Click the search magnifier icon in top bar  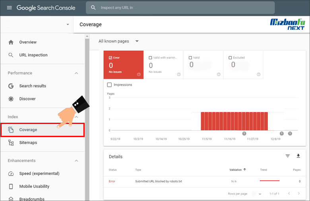click(93, 8)
